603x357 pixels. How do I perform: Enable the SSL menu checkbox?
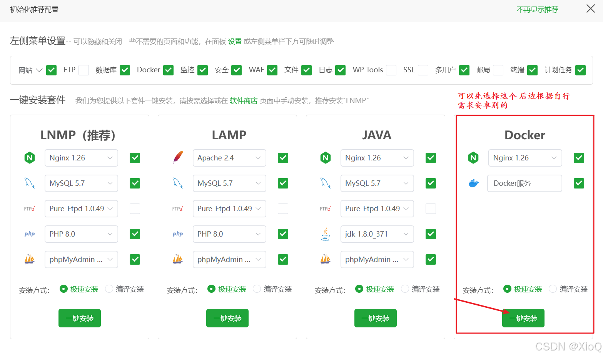423,70
